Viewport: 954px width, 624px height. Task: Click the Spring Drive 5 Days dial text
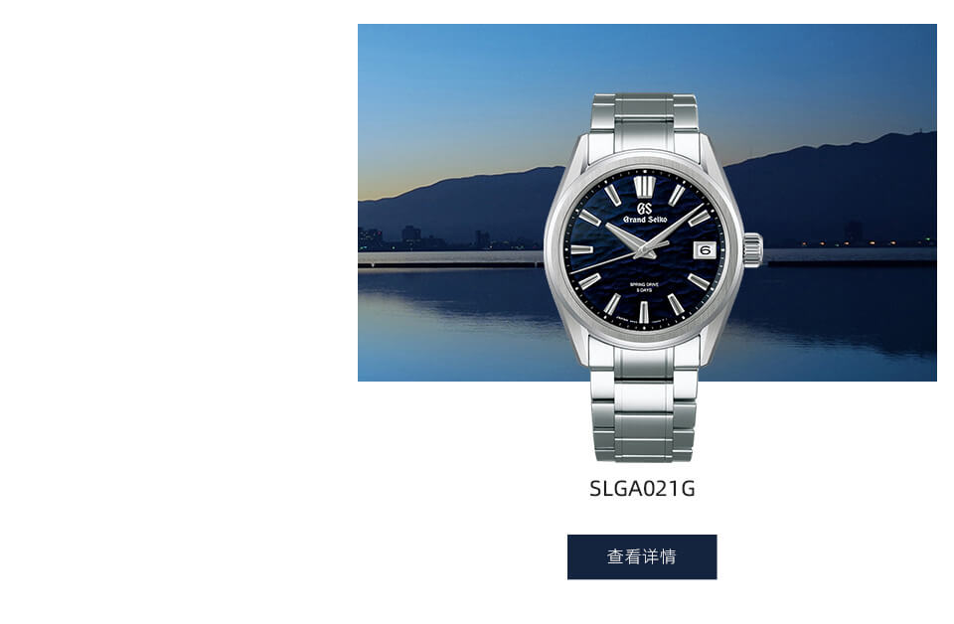point(644,288)
